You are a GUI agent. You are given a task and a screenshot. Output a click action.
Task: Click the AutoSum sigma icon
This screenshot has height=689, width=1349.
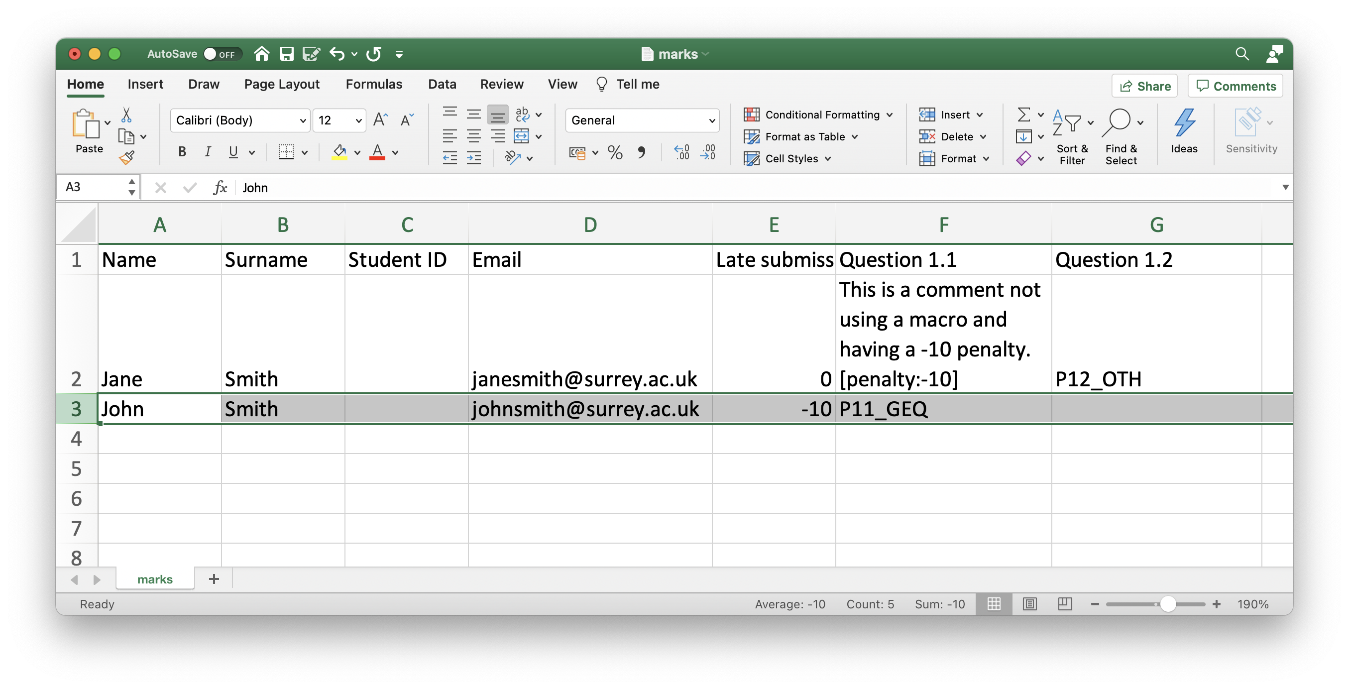[x=1023, y=114]
